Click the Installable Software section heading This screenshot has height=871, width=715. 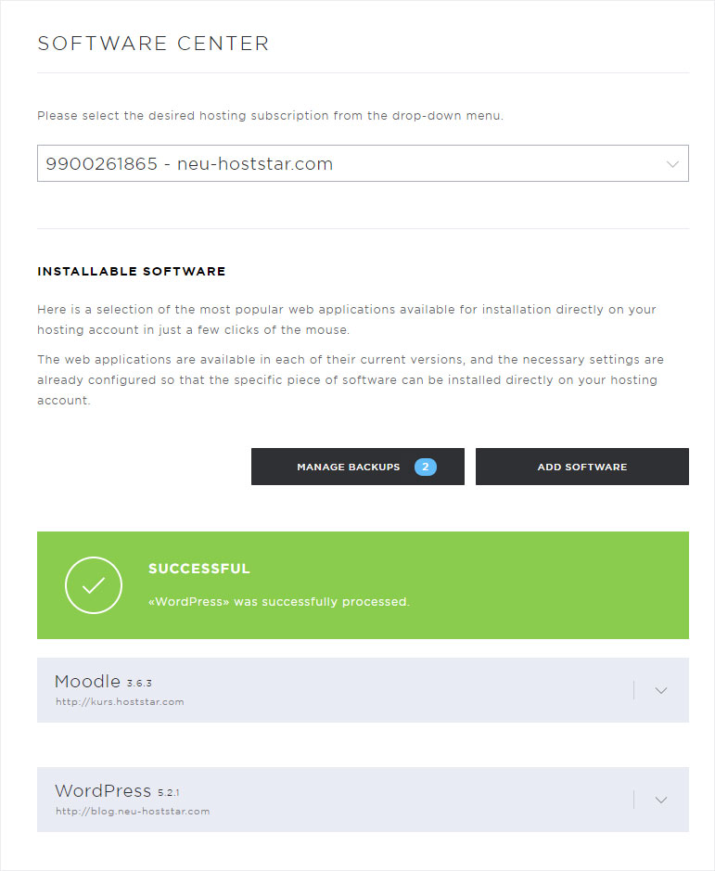click(132, 271)
